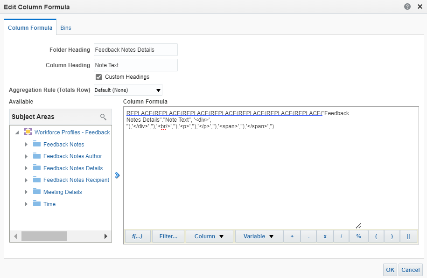Select the Column Formula tab
The width and height of the screenshot is (427, 278).
click(x=30, y=28)
